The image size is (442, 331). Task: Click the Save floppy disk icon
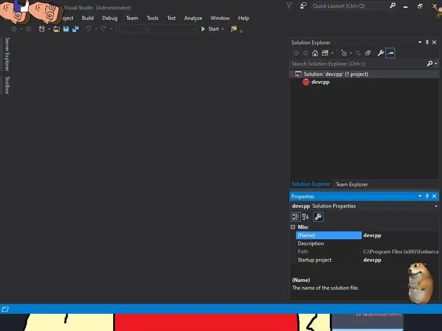[66, 29]
